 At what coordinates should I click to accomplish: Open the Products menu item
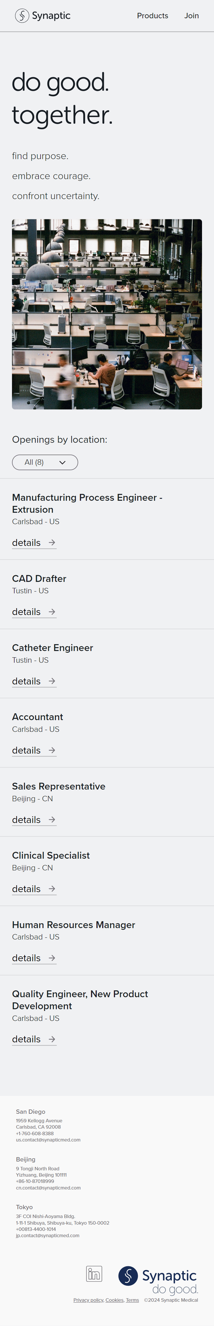152,16
